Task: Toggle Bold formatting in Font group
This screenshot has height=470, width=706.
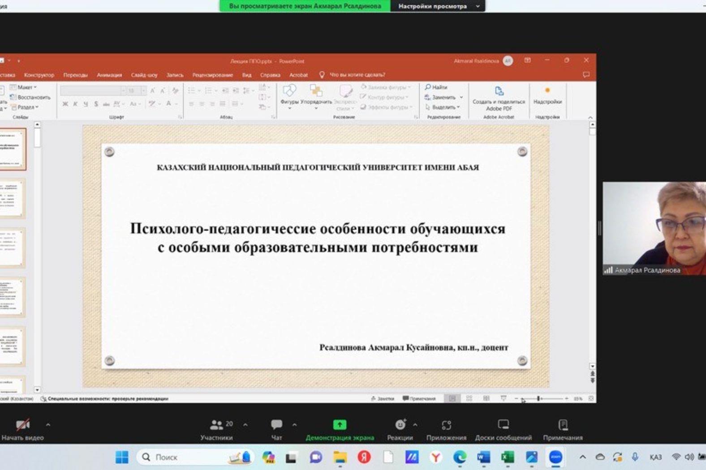Action: (65, 104)
